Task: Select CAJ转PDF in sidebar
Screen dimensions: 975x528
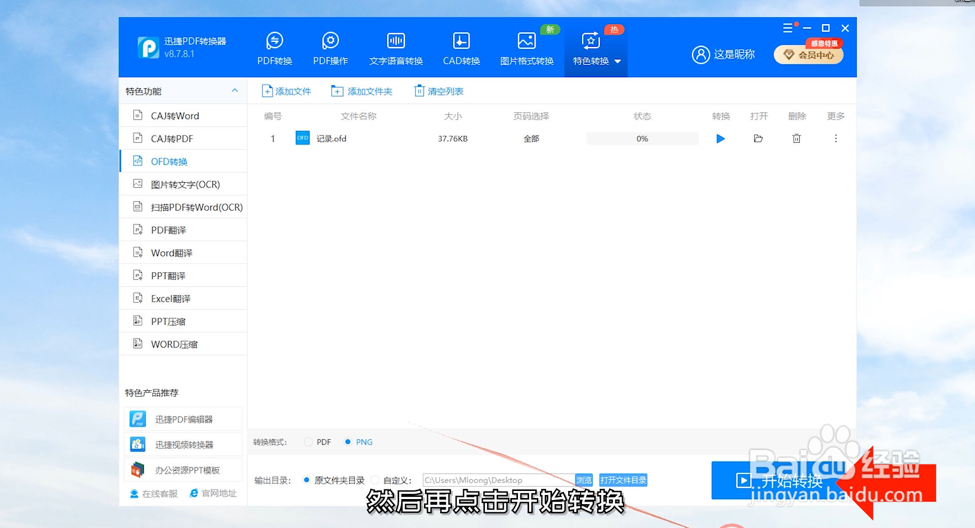Action: tap(183, 138)
